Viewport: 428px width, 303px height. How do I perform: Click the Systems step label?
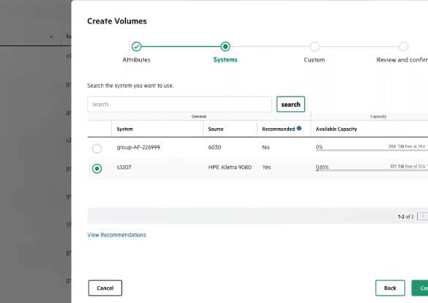[x=225, y=60]
